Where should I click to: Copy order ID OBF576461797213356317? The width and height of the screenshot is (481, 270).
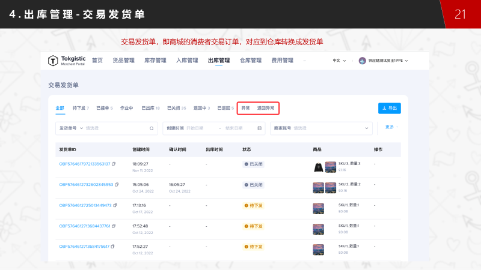114,164
